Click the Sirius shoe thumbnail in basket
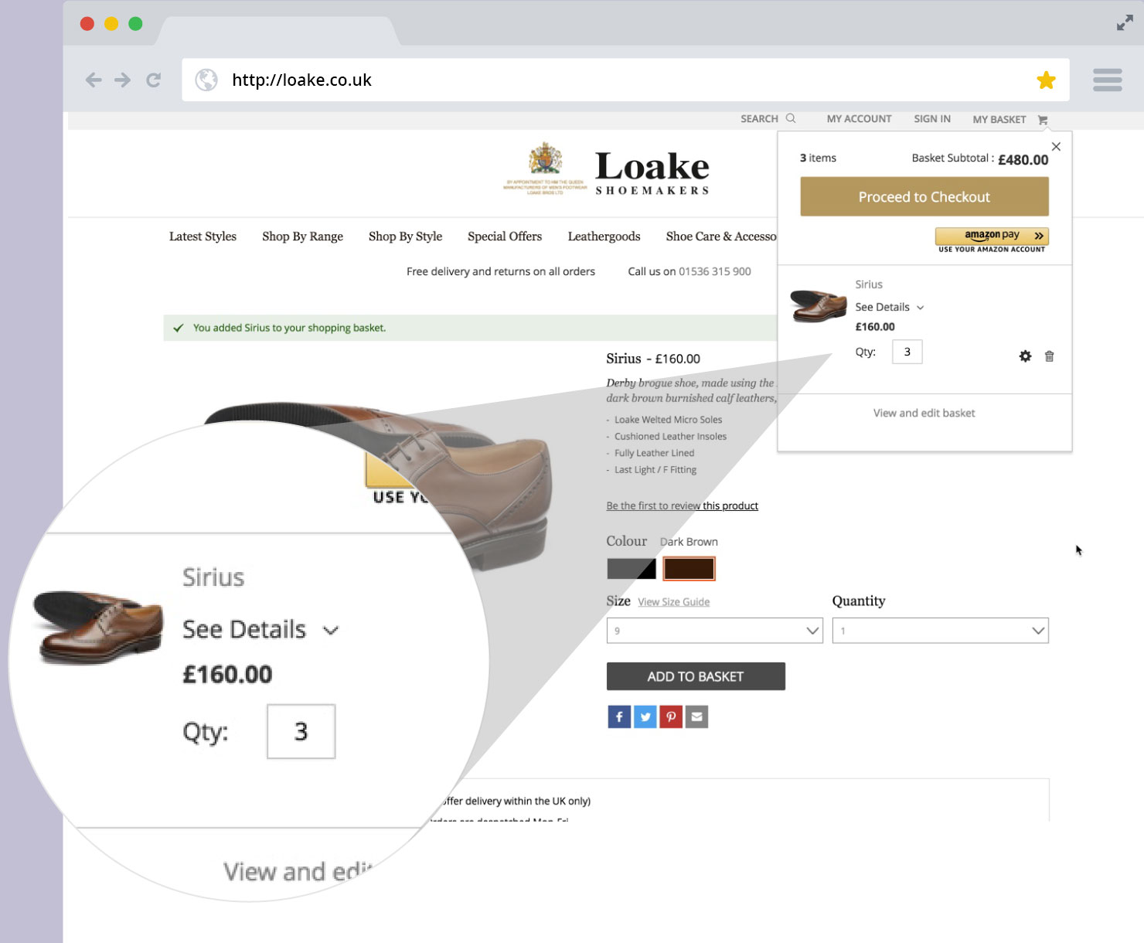1144x943 pixels. [819, 305]
